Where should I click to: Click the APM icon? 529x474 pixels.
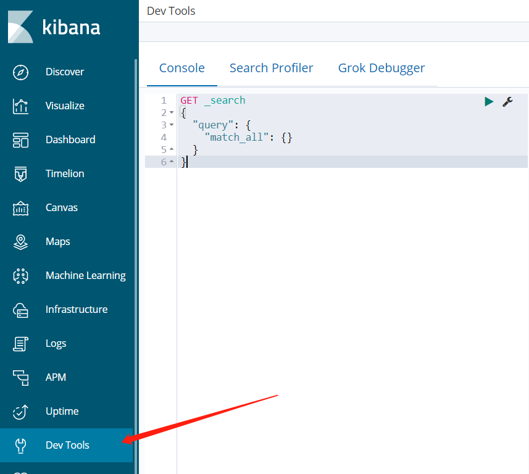20,378
